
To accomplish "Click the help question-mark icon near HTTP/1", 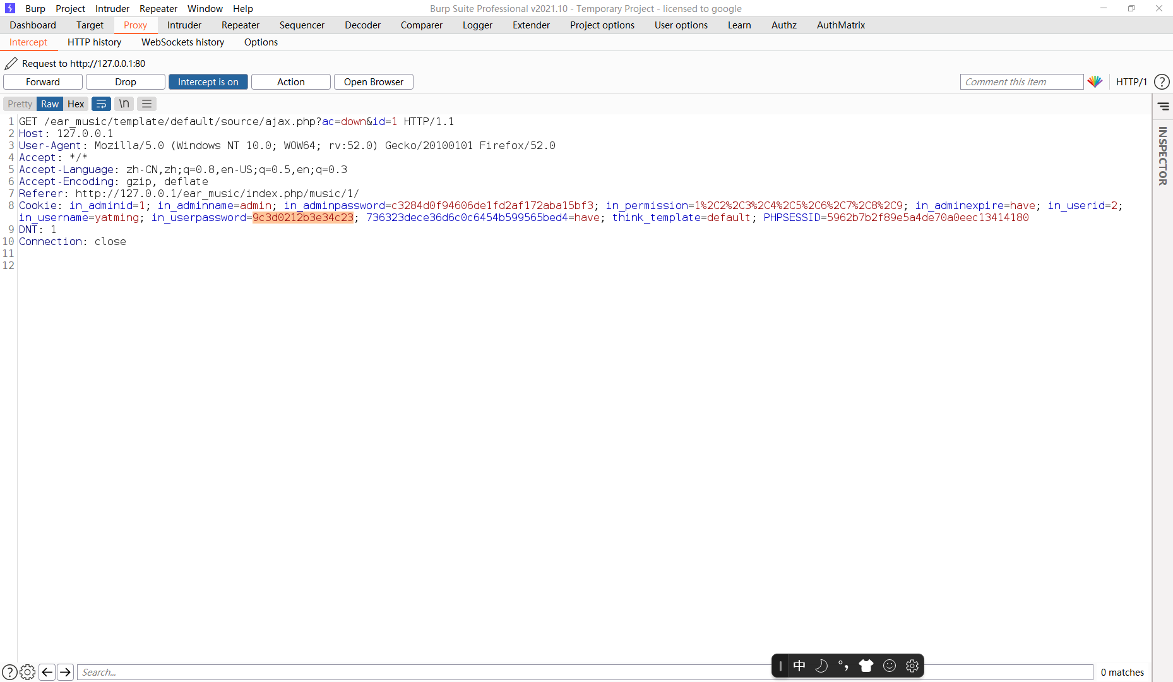I will click(1162, 81).
